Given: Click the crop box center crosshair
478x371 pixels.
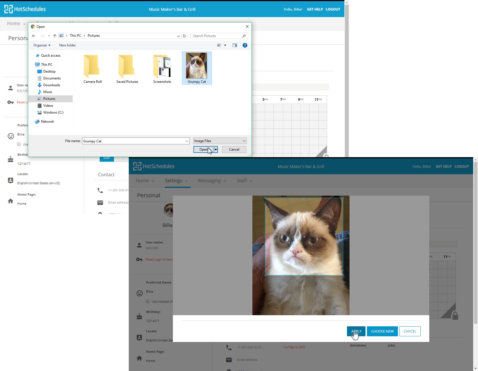Looking at the screenshot, I should point(304,237).
